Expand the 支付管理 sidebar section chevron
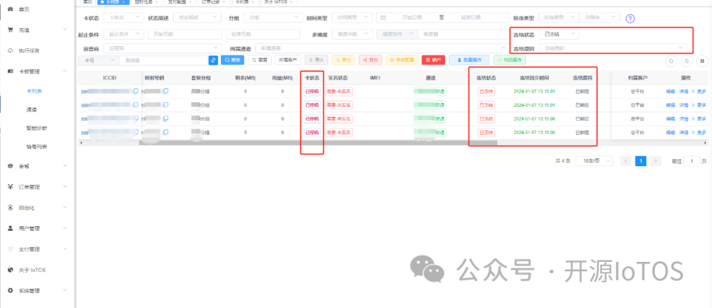This screenshot has width=712, height=308. [x=65, y=249]
